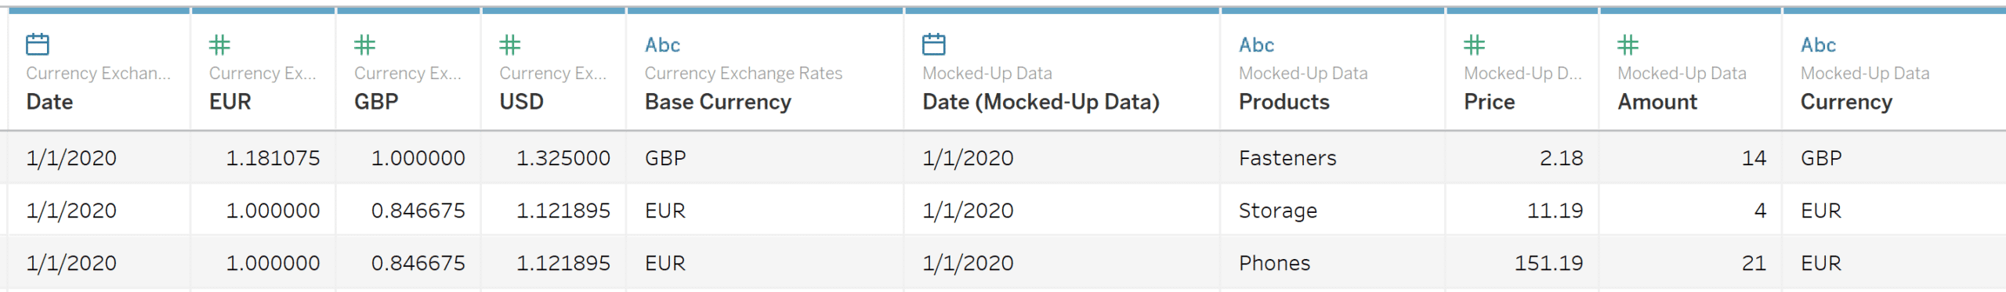Click Abc type icon above Currency column
The height and width of the screenshot is (292, 2006).
click(x=1818, y=45)
